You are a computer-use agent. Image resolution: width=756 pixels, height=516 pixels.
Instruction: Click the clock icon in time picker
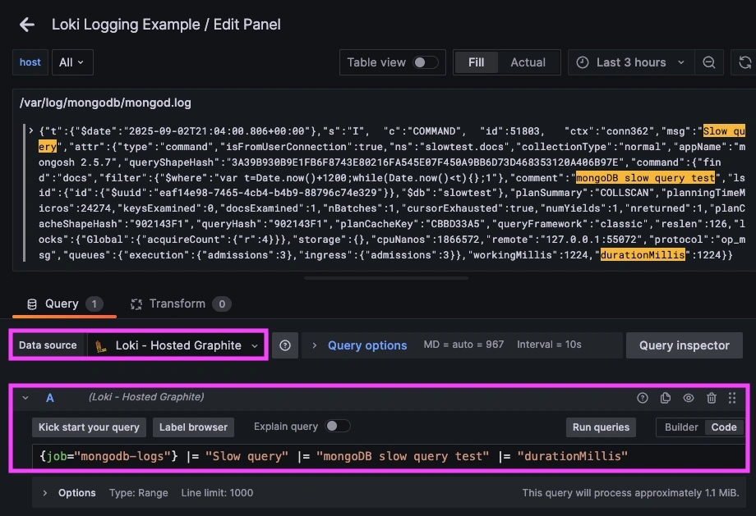coord(583,62)
